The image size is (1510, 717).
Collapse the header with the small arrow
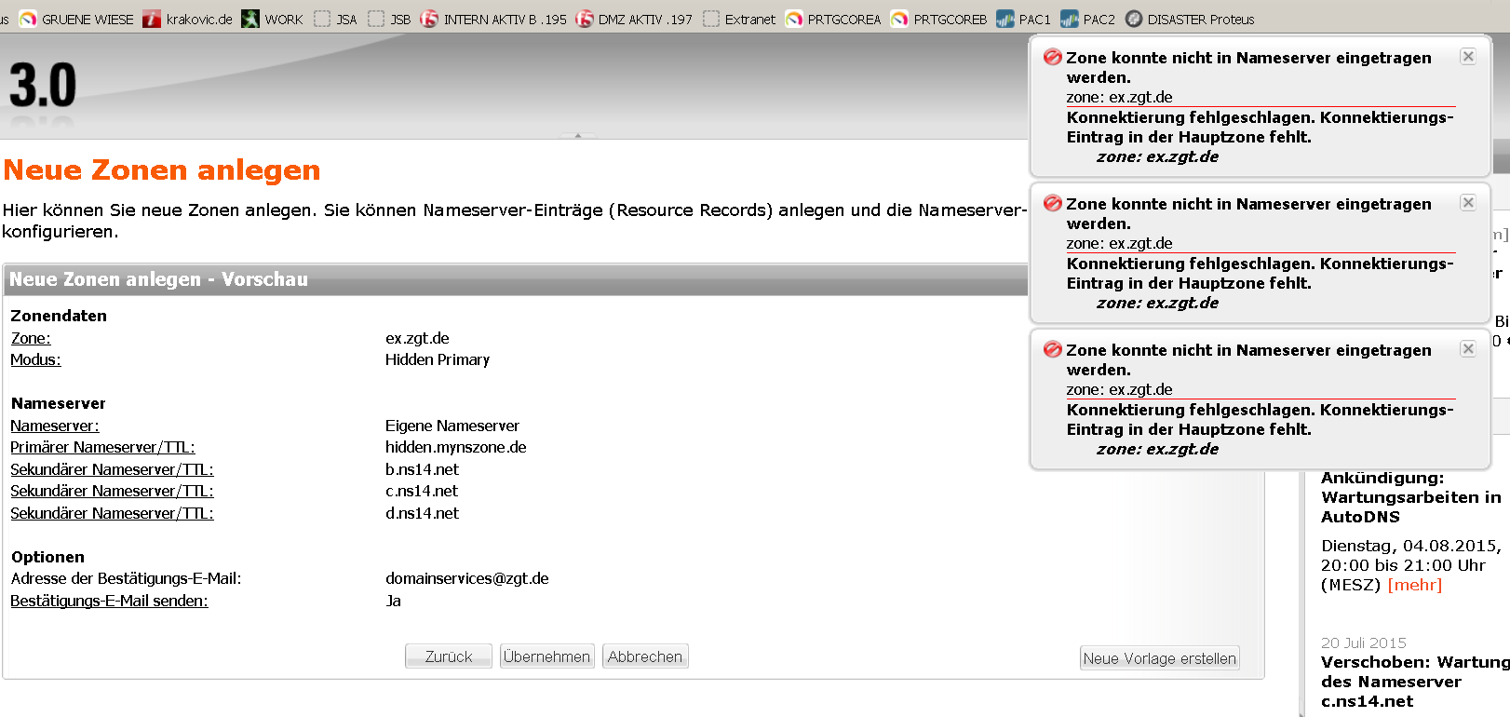pos(578,136)
